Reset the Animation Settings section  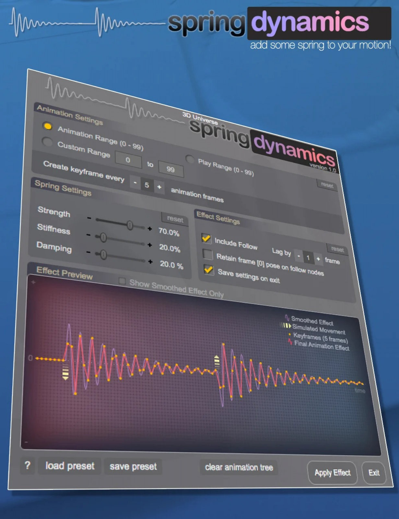tap(327, 185)
